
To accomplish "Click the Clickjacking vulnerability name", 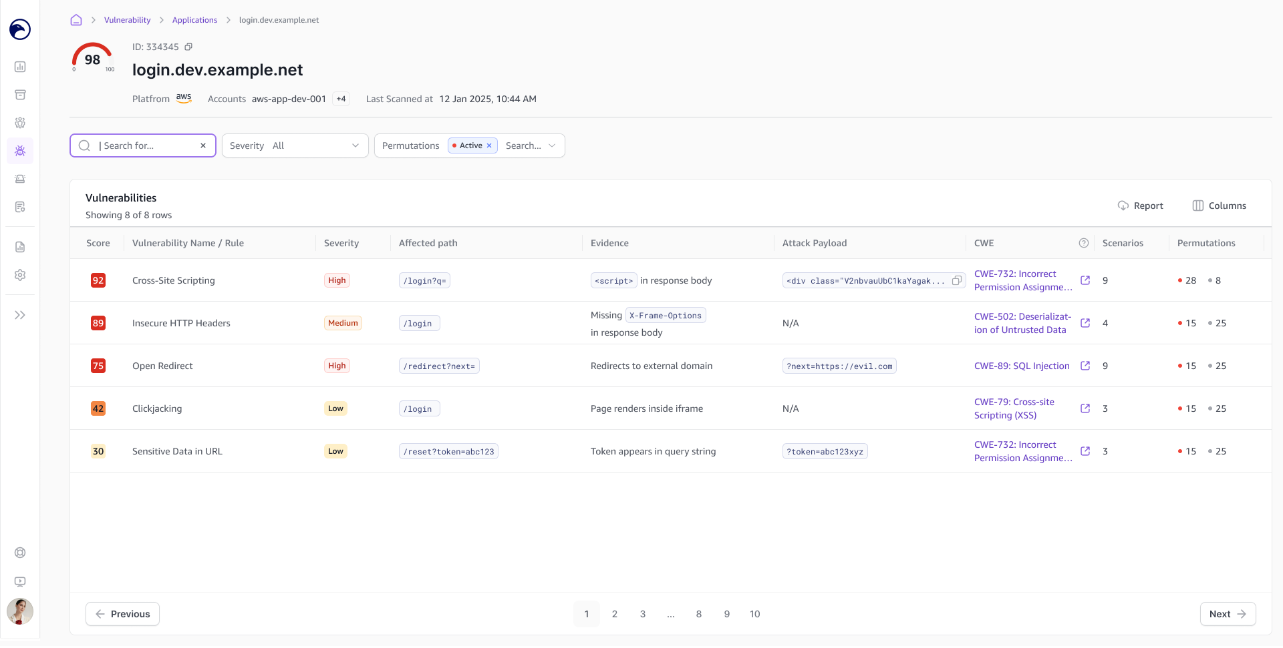I will click(x=157, y=408).
